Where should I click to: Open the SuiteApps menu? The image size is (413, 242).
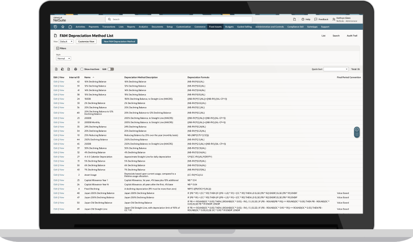pyautogui.click(x=313, y=27)
